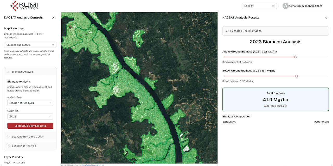Click the Kumi Analytics logo
Viewport: 333px width, 166px height.
[24, 6]
